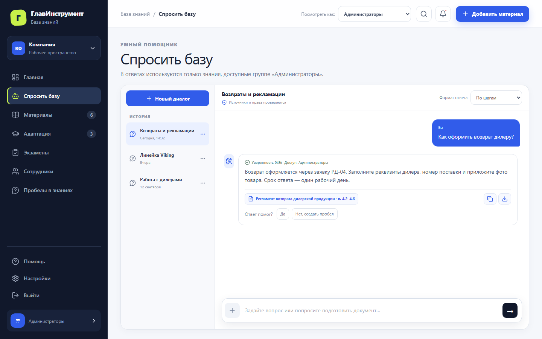Screen dimensions: 542x339
Task: Select Возвраты и рекламации history dialog
Action: coord(167,134)
